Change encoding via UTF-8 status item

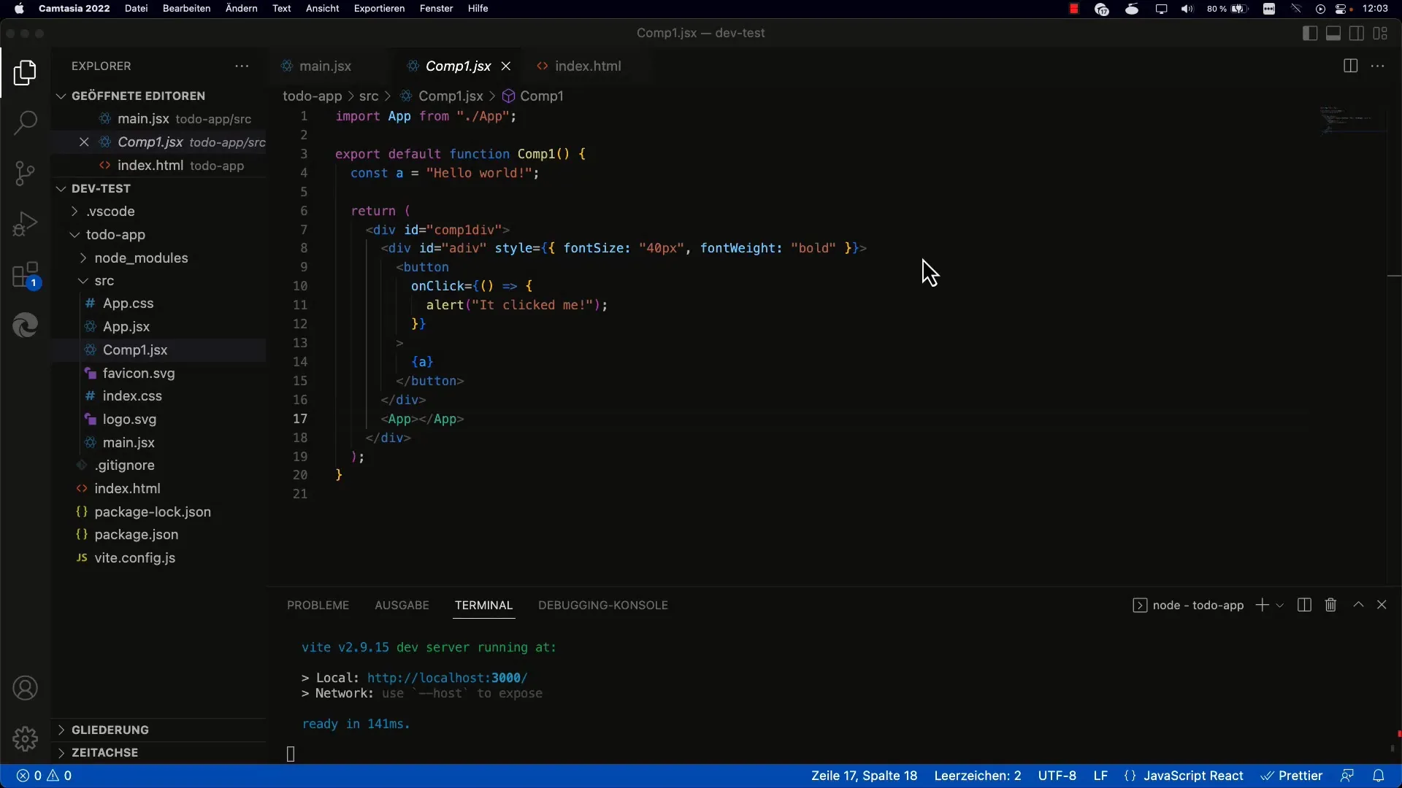click(x=1057, y=776)
